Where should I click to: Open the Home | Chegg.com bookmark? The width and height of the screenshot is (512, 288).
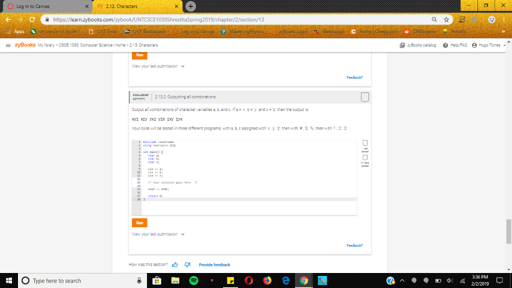[374, 31]
